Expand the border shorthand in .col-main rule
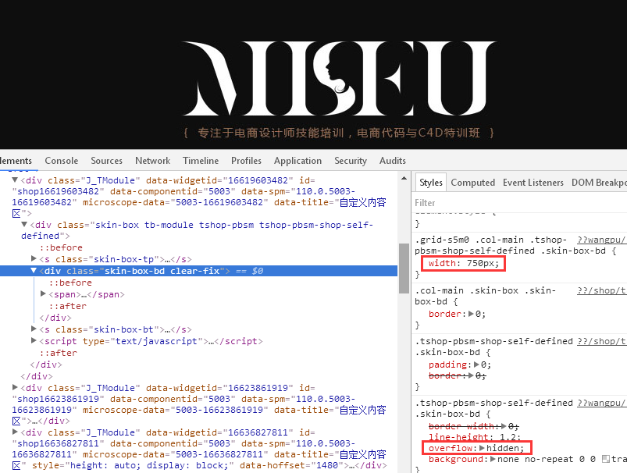The image size is (627, 473). [471, 314]
